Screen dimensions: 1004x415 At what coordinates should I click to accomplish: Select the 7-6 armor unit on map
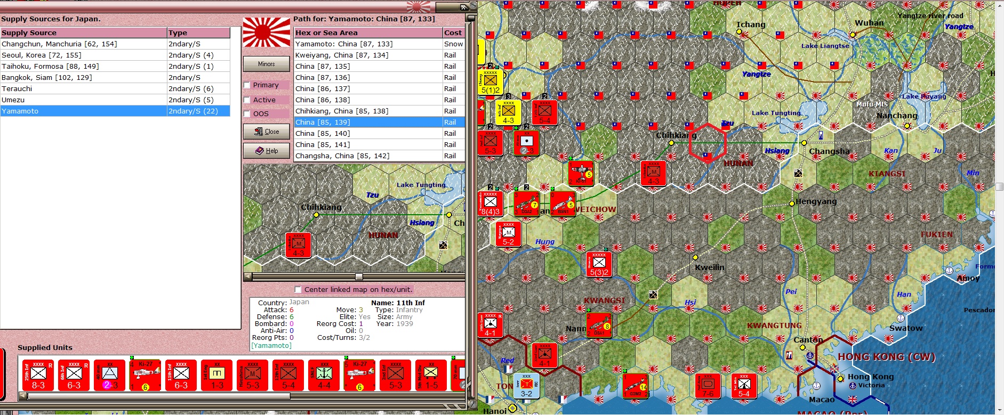coord(708,386)
